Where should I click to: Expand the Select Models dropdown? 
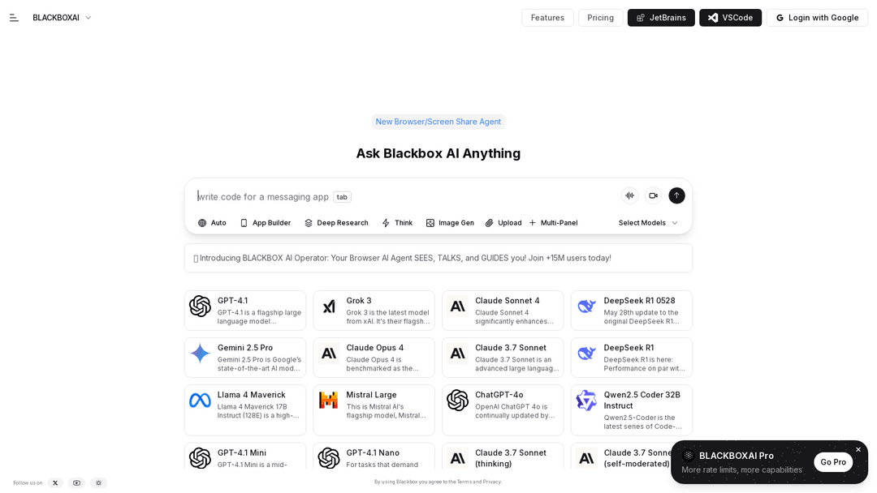click(x=648, y=223)
